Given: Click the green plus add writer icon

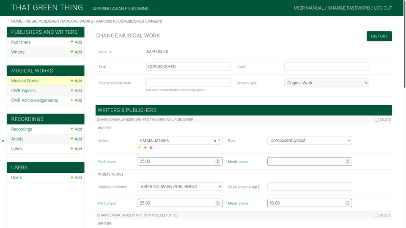Looking at the screenshot, I should point(145,148).
